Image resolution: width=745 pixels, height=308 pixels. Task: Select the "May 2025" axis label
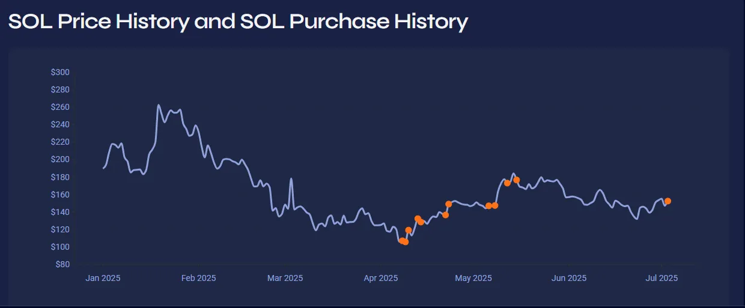[x=473, y=278]
